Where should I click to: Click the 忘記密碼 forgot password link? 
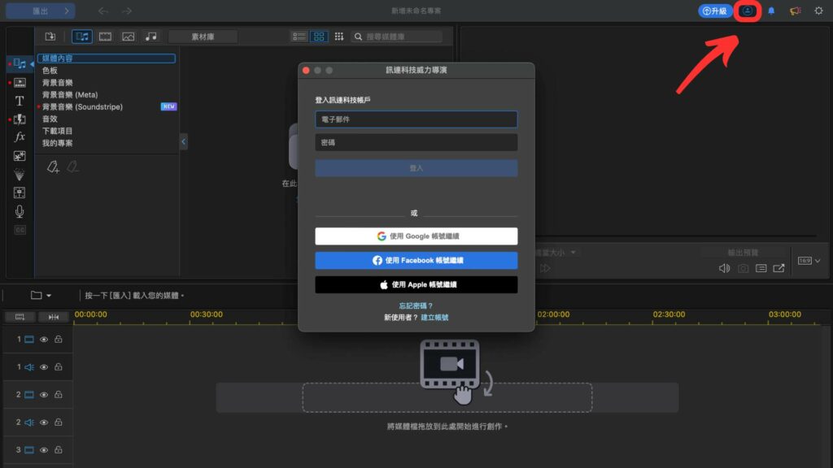[416, 306]
